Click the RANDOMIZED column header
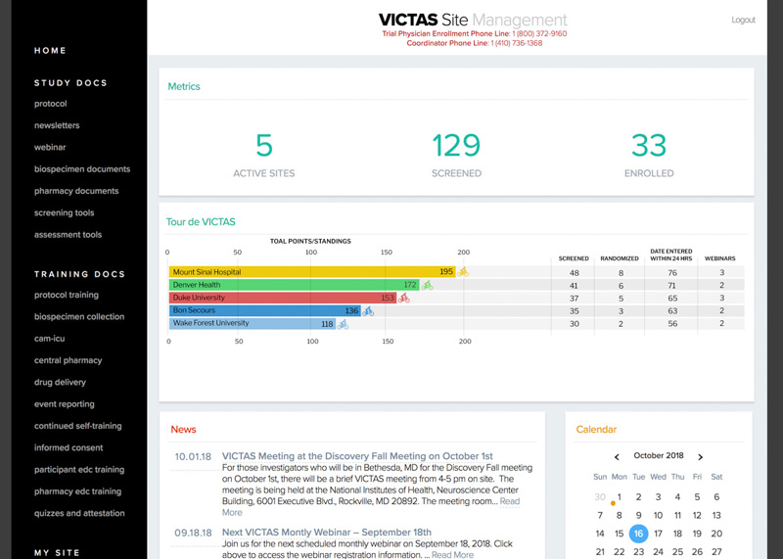 coord(620,258)
